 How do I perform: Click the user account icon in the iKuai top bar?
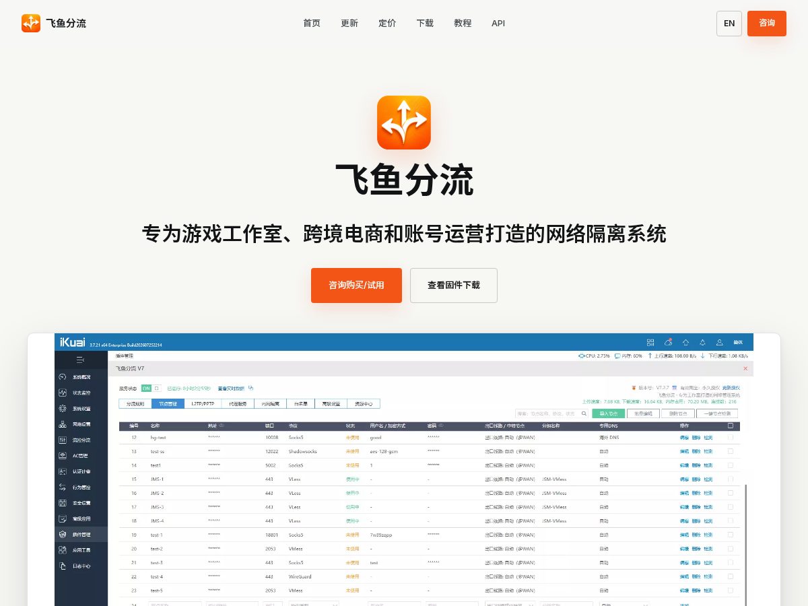pos(720,342)
